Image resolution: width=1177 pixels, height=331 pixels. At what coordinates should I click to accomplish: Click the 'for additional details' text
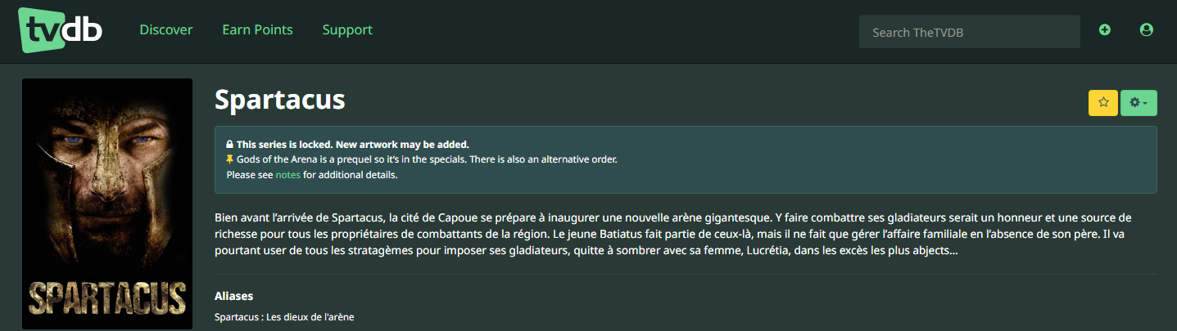[x=350, y=175]
